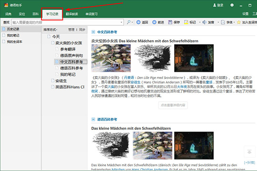Click the star 加入生词本 icon
Screen dimensions: 257x171
point(239,22)
